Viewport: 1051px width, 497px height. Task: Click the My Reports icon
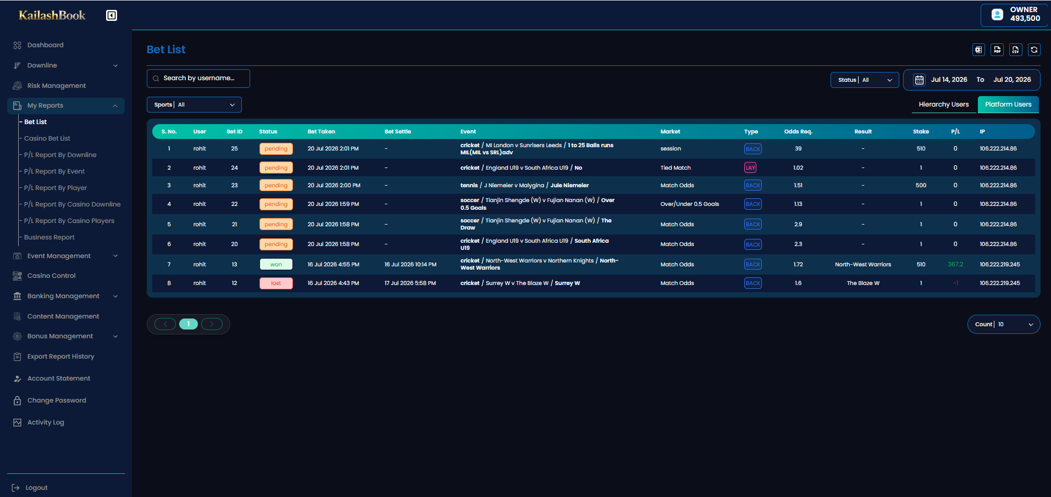coord(17,105)
